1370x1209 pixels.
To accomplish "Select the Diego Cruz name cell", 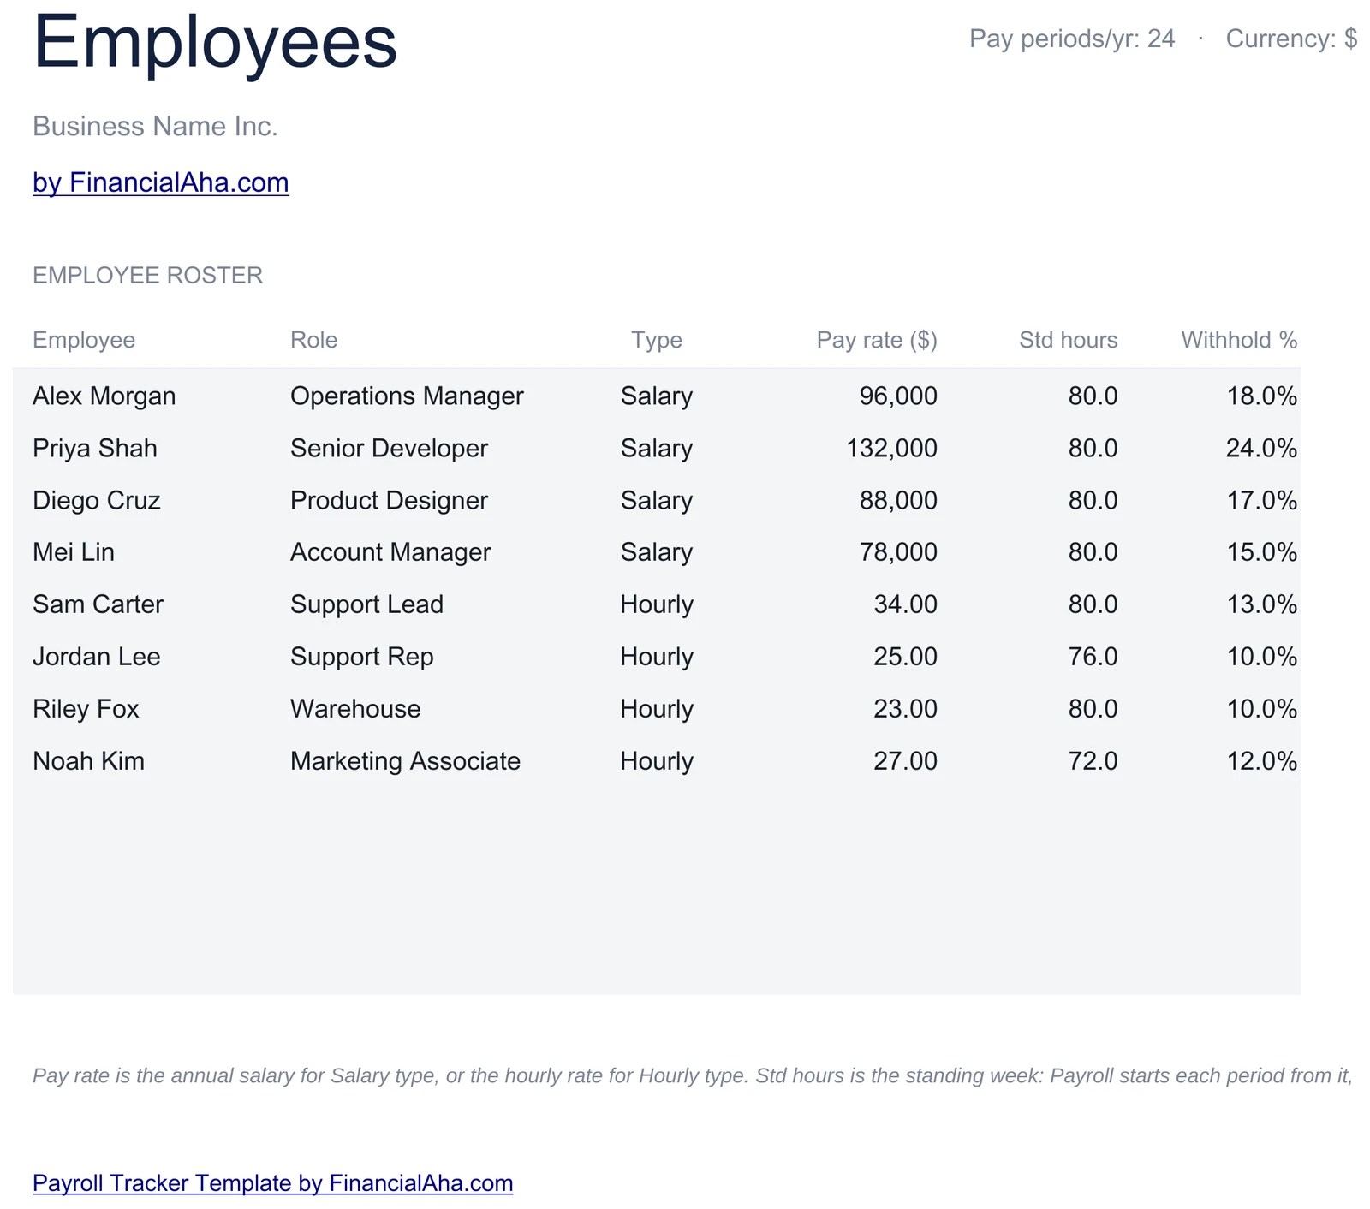I will pos(97,500).
